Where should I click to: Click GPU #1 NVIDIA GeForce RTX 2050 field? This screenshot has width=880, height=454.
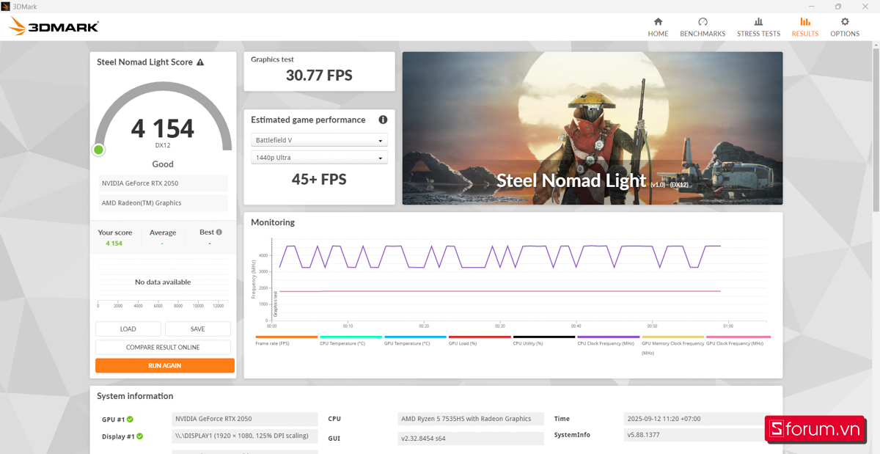(245, 419)
